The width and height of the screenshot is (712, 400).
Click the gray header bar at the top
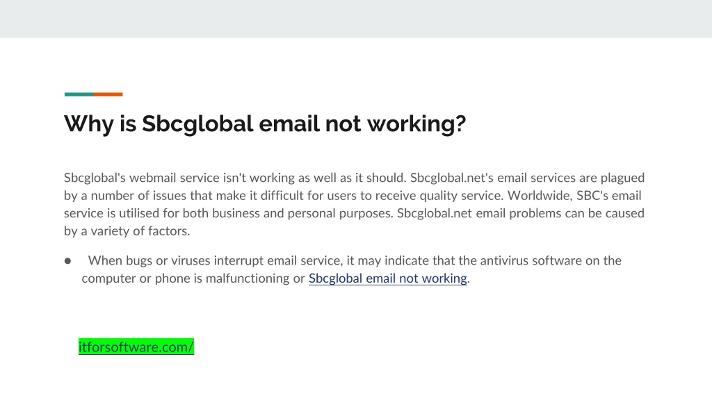[x=356, y=19]
